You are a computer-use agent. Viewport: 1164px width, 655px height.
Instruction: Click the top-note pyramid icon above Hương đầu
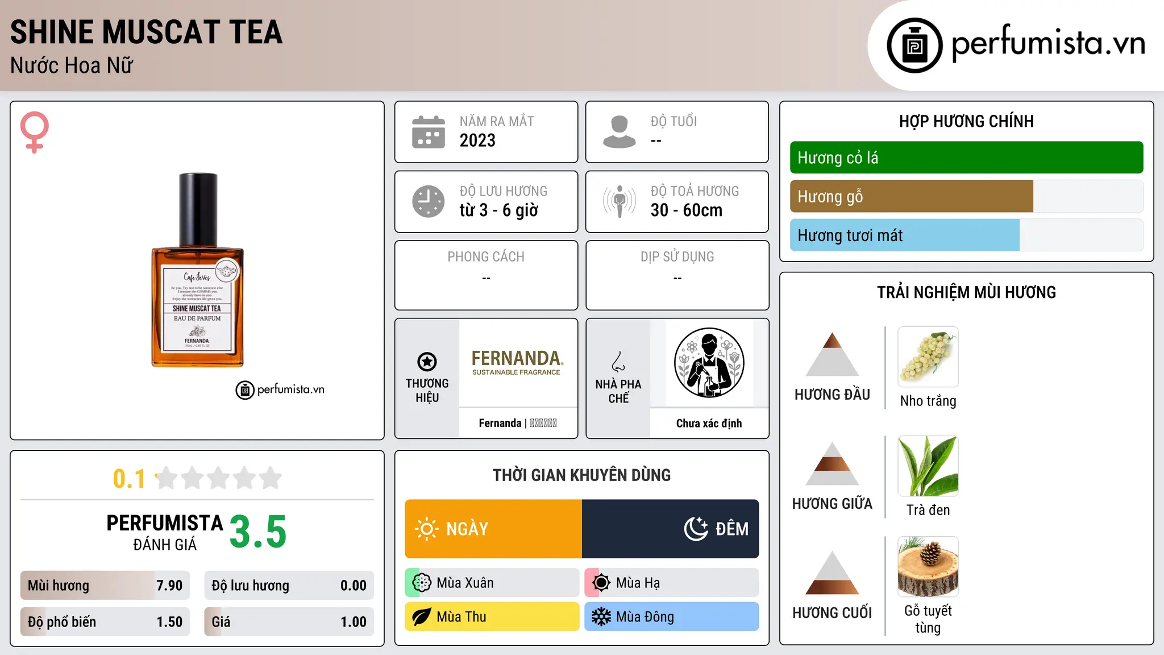point(832,354)
